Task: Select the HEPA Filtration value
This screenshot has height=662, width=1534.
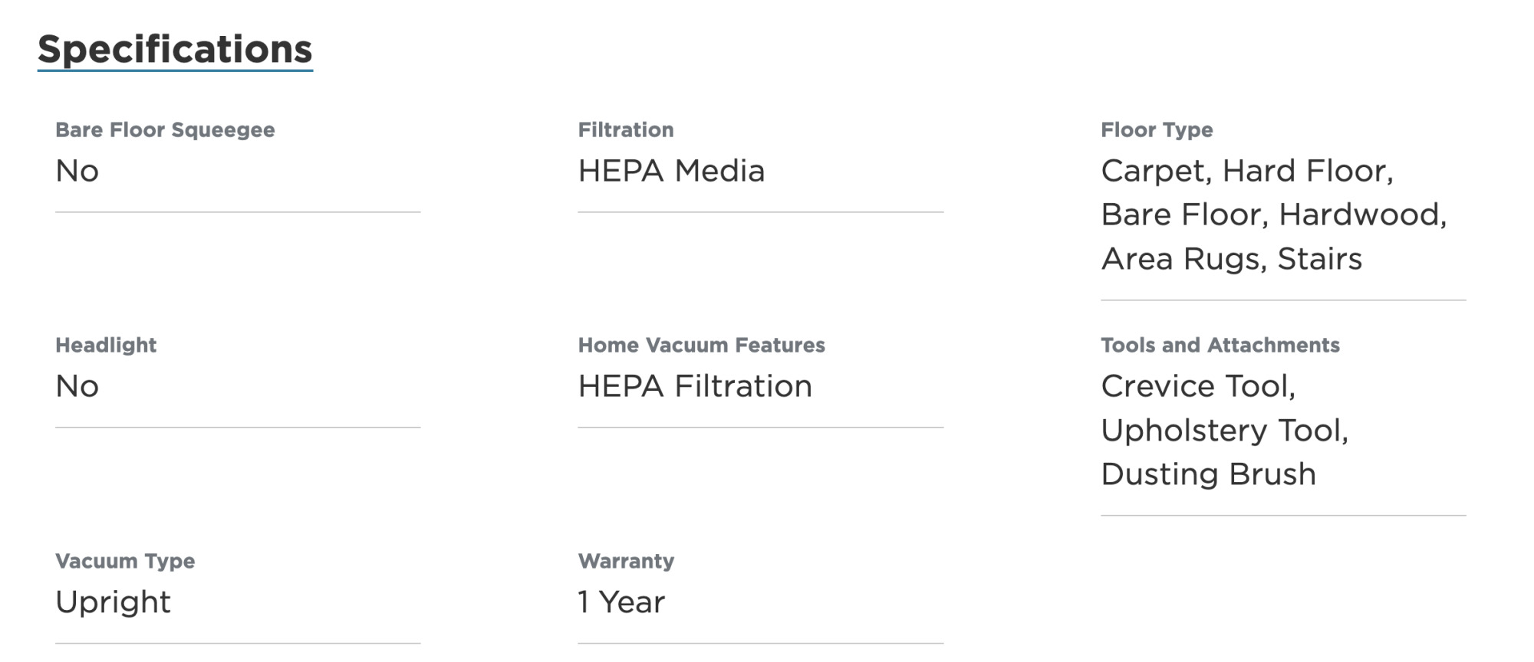Action: [x=695, y=386]
